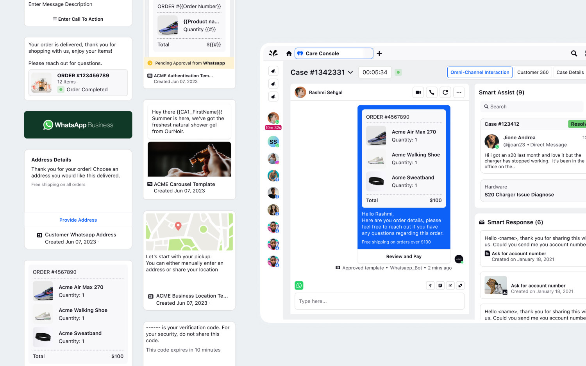Click the Customer Whatsapp Address template name

click(x=80, y=235)
